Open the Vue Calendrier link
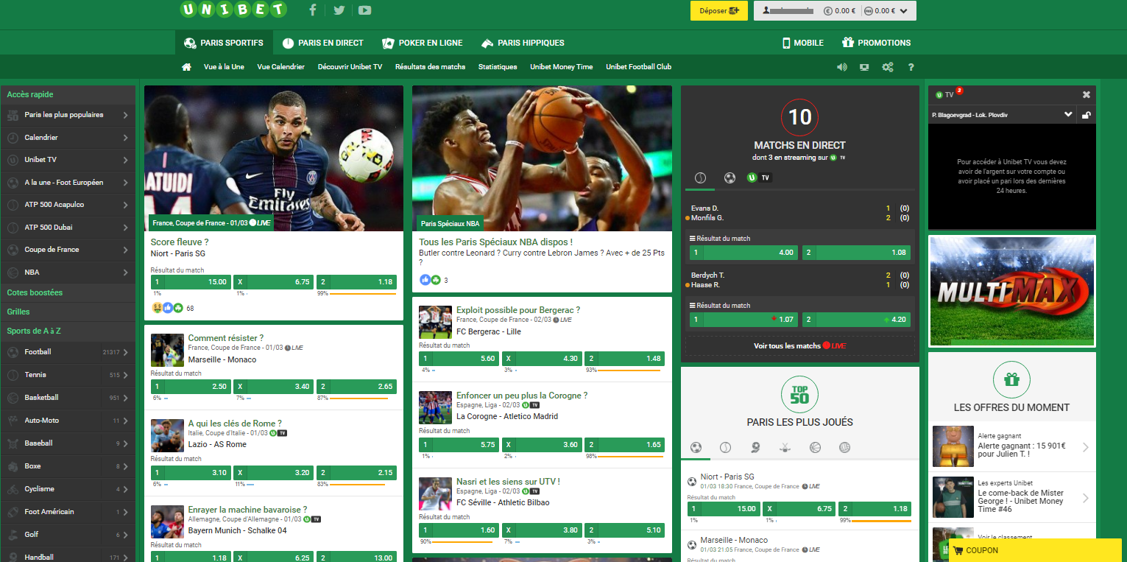This screenshot has width=1127, height=562. point(280,67)
